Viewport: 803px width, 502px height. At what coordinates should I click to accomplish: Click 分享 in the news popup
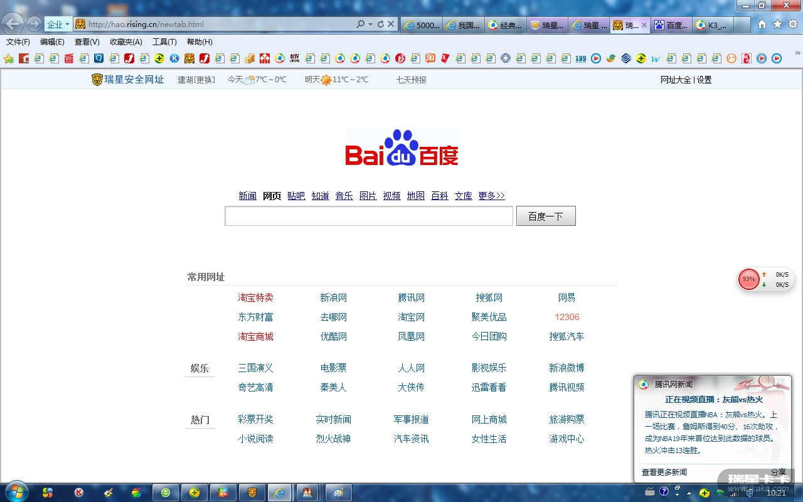tap(778, 472)
